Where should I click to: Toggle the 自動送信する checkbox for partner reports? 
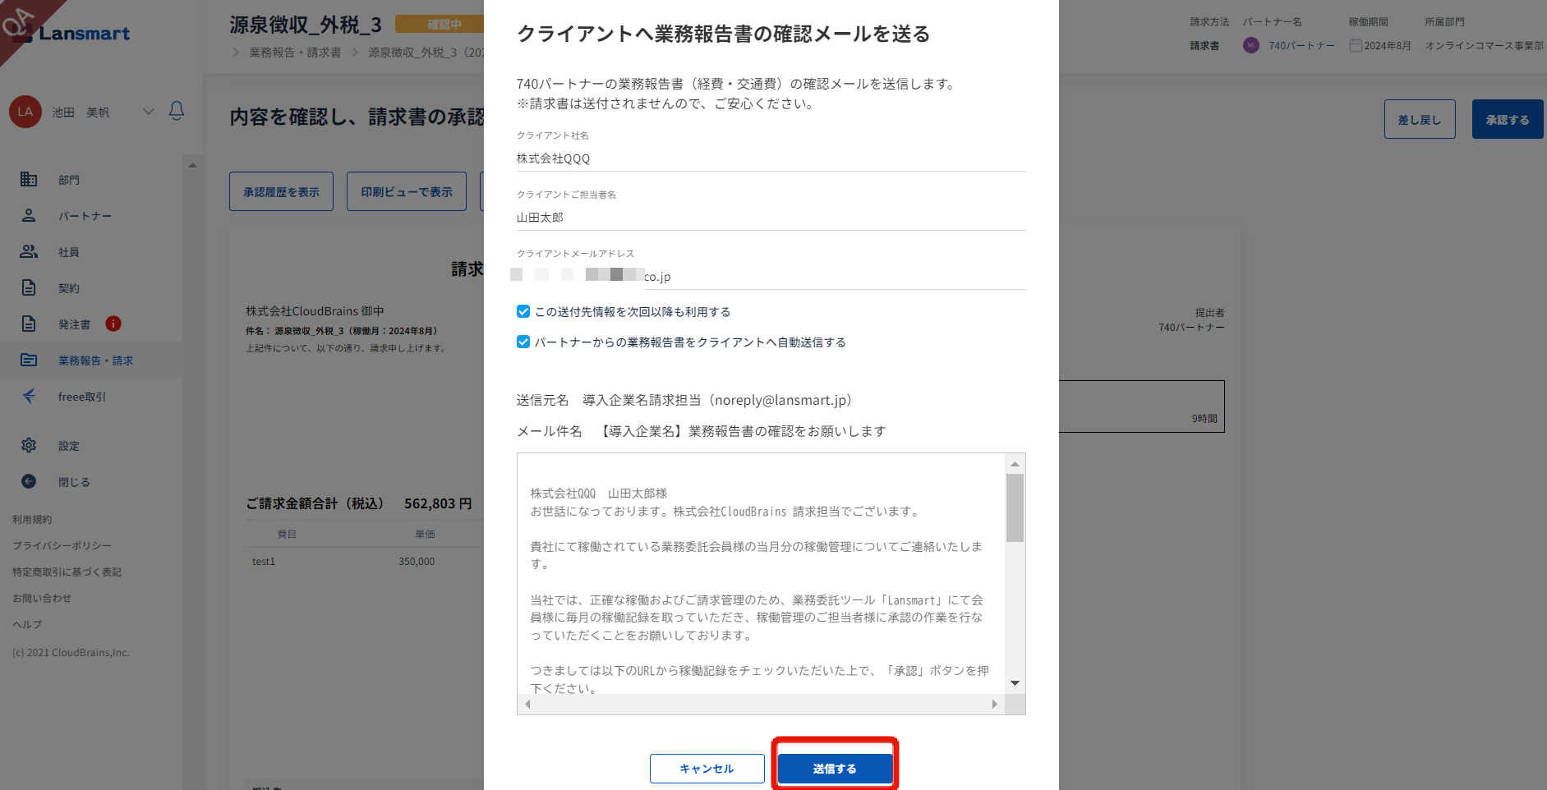(523, 342)
